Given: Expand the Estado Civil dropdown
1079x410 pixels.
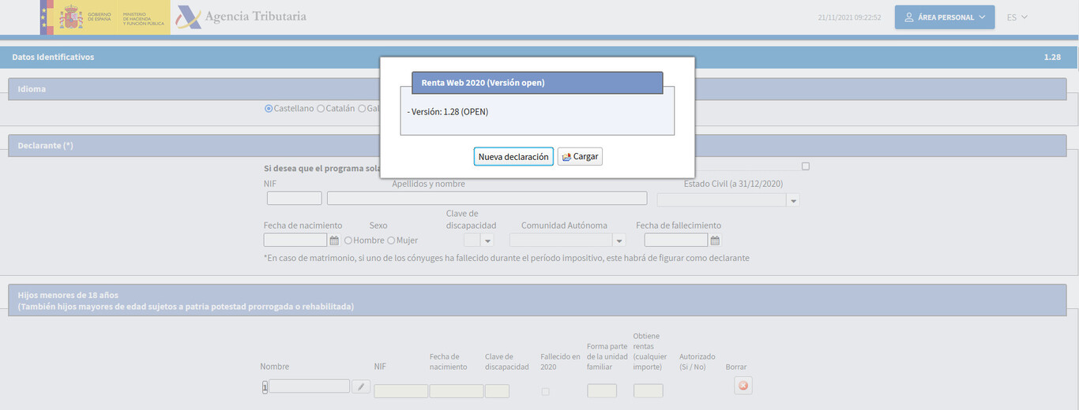Looking at the screenshot, I should (793, 201).
